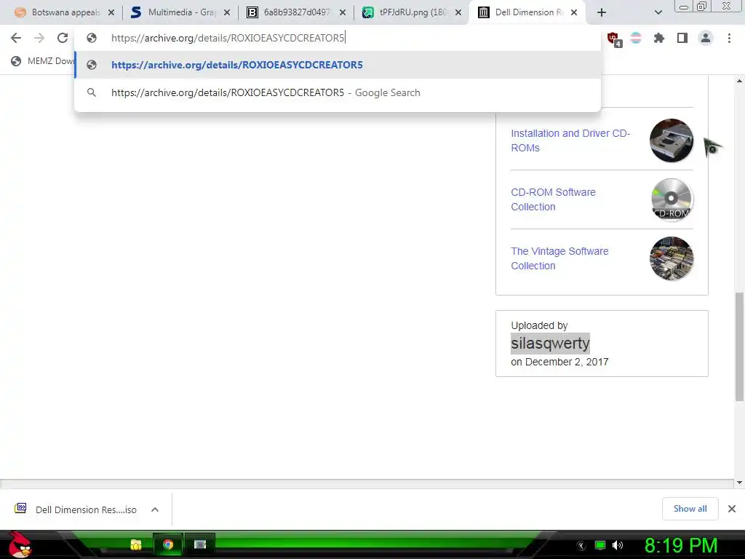Click Show all downloads button
Viewport: 745px width, 559px height.
click(690, 509)
